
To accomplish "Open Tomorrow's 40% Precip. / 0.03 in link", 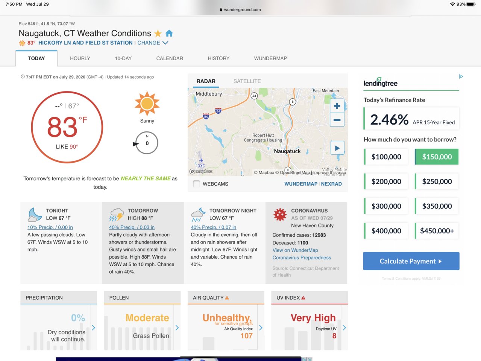I will click(132, 227).
